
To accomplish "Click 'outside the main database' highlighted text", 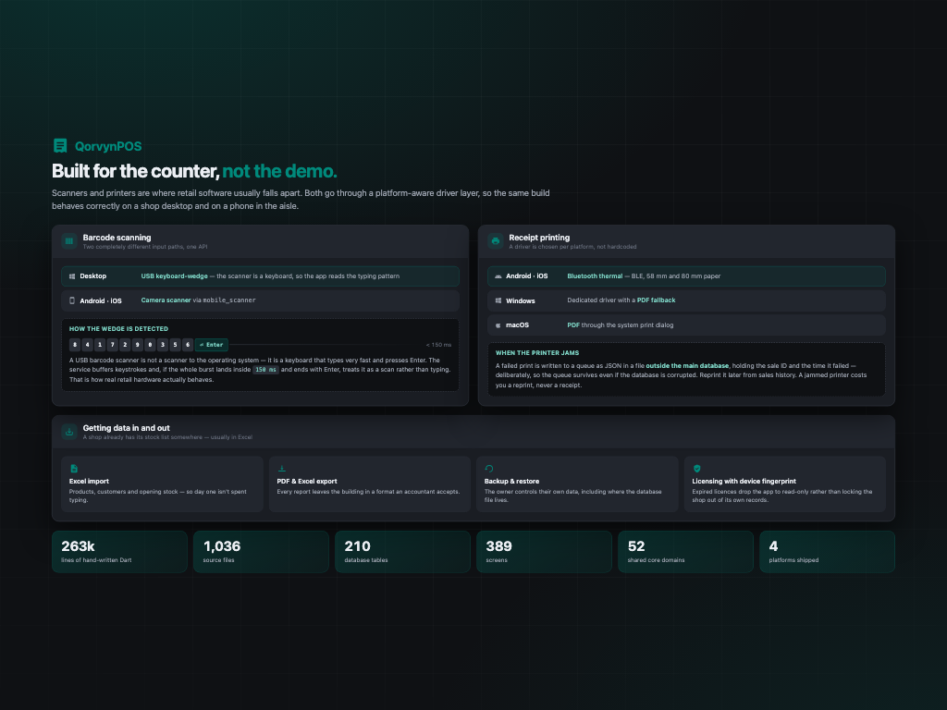I will pyautogui.click(x=687, y=366).
